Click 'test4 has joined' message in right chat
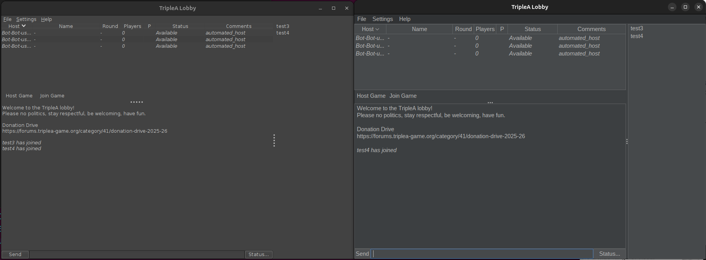This screenshot has height=260, width=706. (377, 150)
